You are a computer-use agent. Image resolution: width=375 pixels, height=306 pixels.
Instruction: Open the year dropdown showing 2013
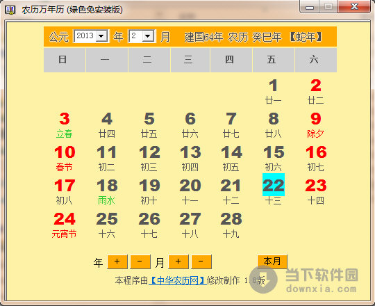pyautogui.click(x=91, y=36)
